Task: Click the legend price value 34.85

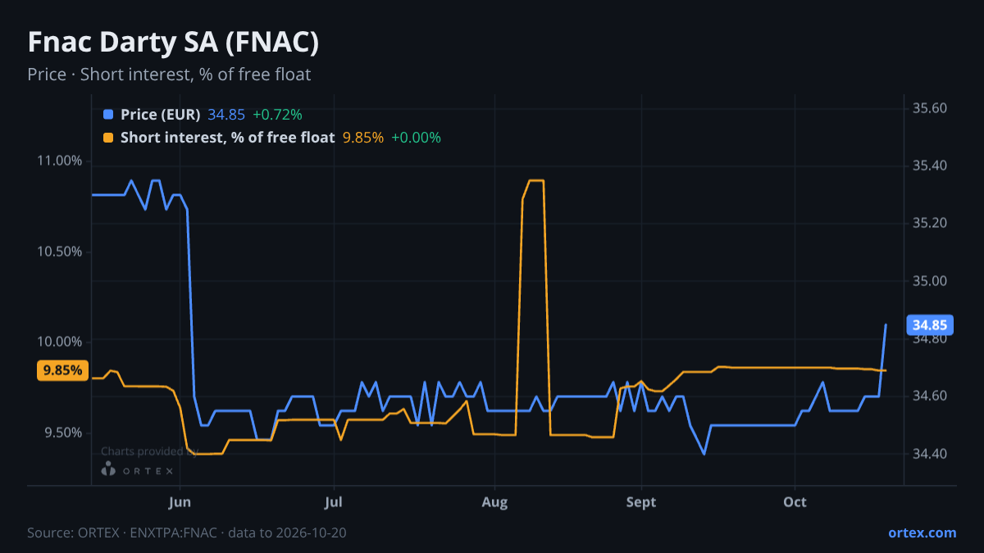Action: (226, 114)
